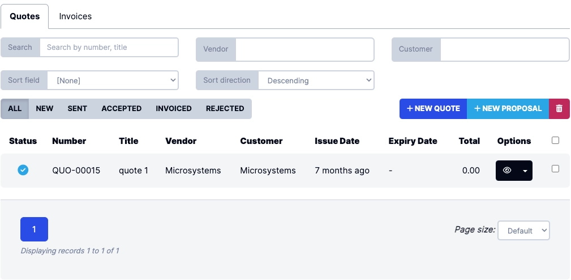Go to page 1 in pagination
This screenshot has width=571, height=280.
[34, 230]
